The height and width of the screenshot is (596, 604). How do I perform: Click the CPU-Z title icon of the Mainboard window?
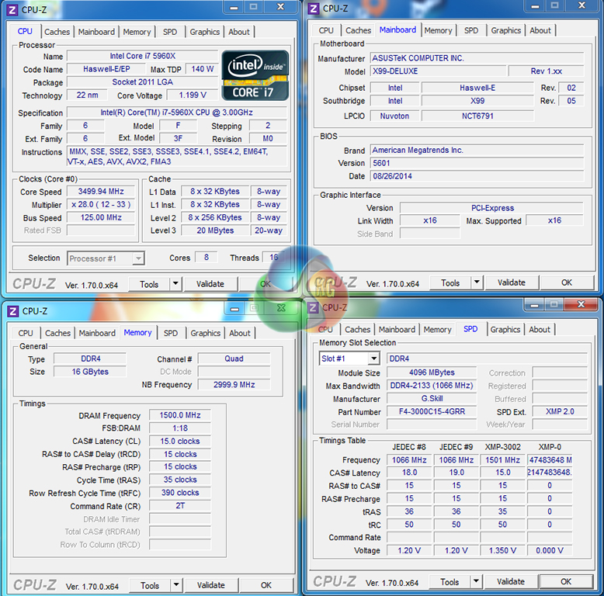[x=313, y=9]
